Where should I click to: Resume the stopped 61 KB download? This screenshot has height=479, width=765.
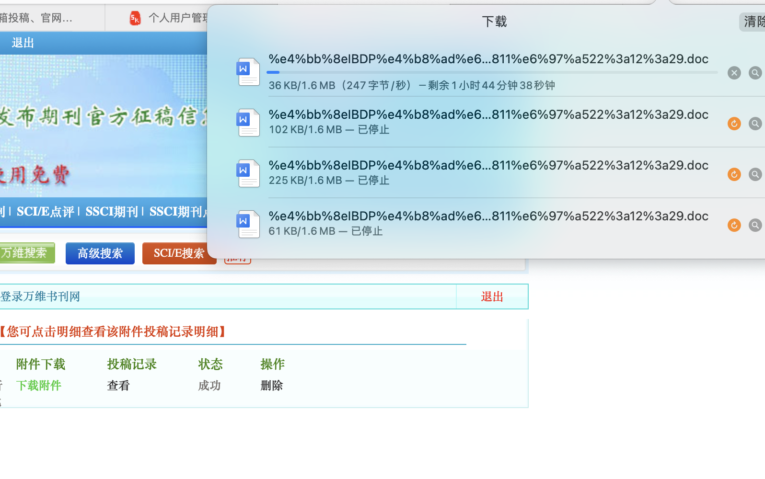[734, 225]
